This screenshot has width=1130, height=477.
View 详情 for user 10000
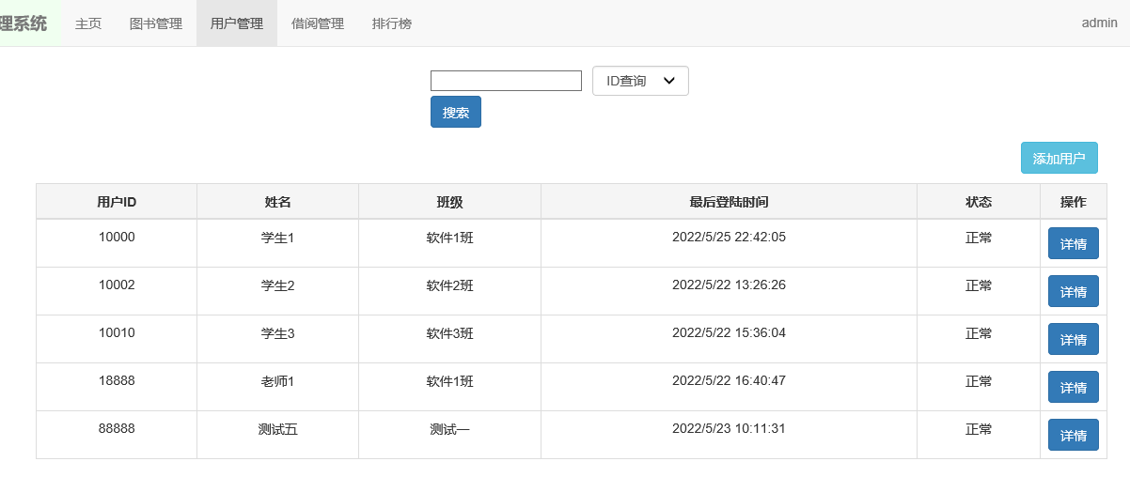click(x=1074, y=243)
